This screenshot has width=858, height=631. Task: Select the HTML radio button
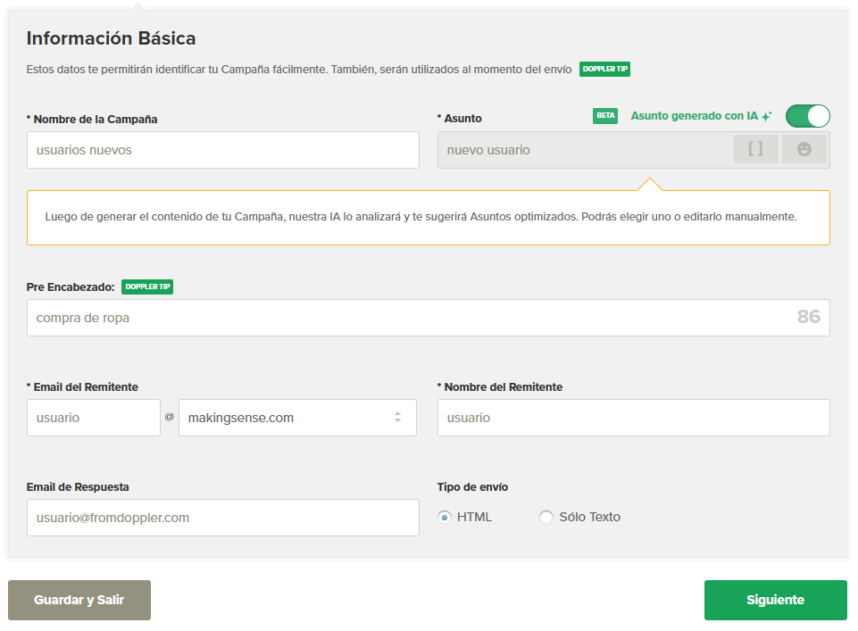click(x=445, y=518)
